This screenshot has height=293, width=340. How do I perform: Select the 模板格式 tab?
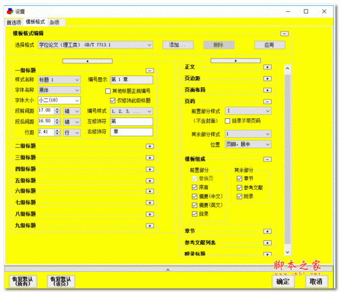pos(35,22)
